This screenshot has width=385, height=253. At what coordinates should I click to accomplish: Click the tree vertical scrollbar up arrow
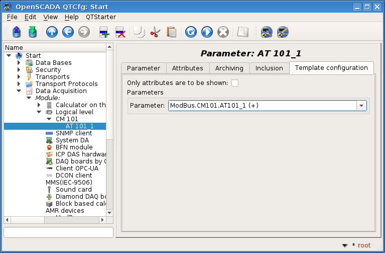click(109, 47)
